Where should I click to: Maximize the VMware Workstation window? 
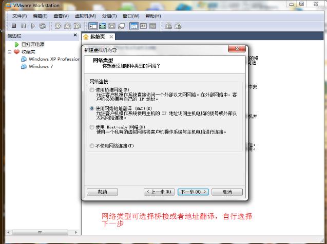[301, 4]
